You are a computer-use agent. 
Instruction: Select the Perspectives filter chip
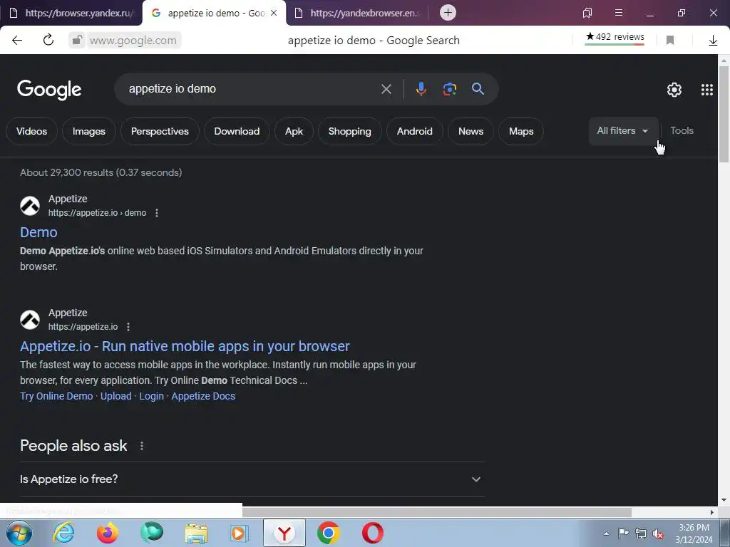pyautogui.click(x=160, y=131)
